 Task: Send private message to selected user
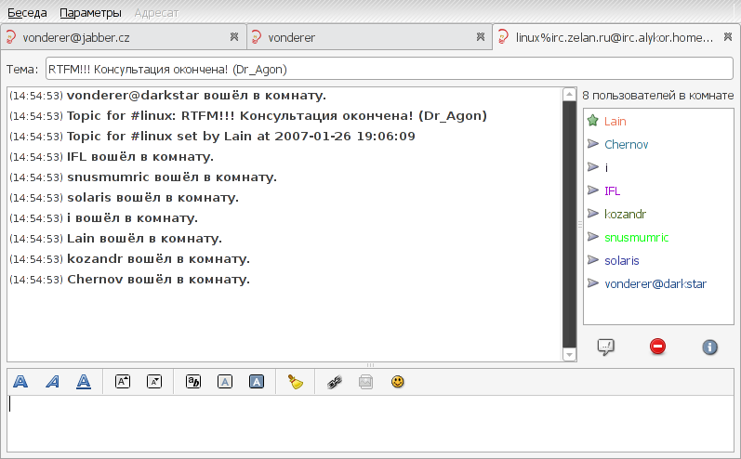coord(605,347)
